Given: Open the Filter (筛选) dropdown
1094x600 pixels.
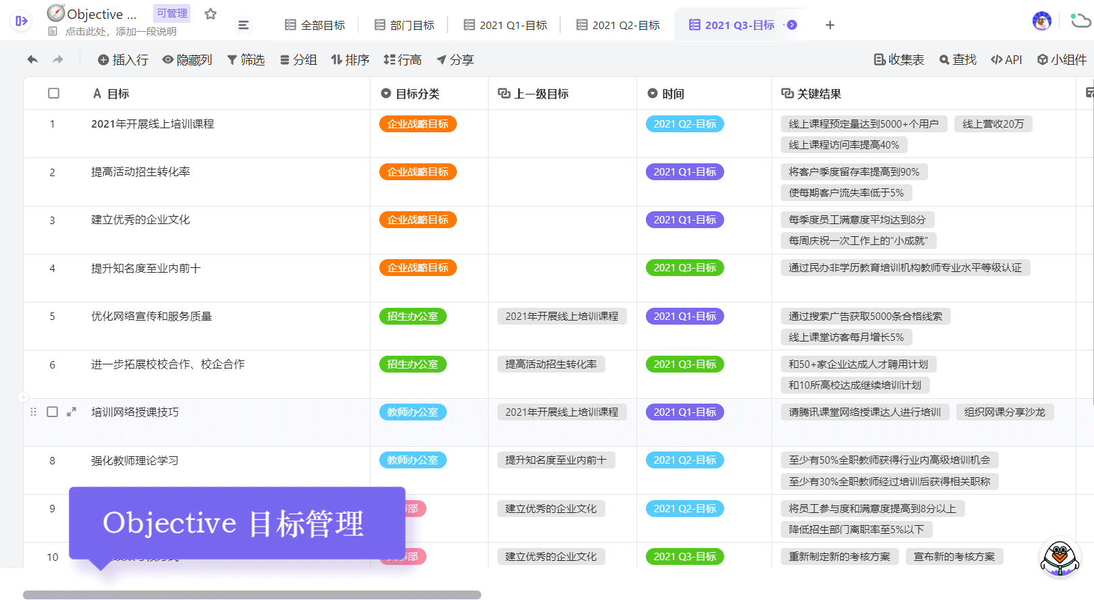Looking at the screenshot, I should (246, 60).
